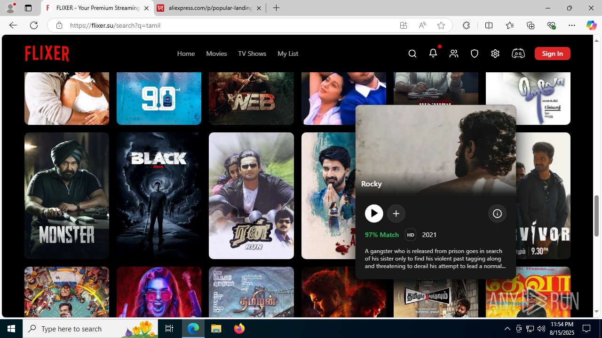
Task: Open My List page
Action: (x=288, y=54)
